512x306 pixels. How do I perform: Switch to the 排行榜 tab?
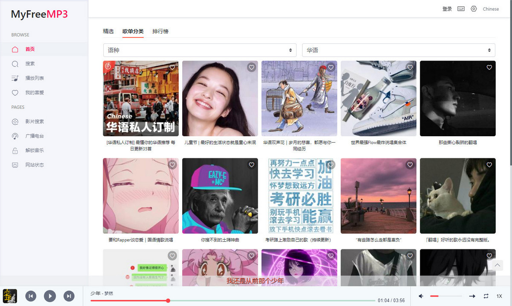[160, 31]
